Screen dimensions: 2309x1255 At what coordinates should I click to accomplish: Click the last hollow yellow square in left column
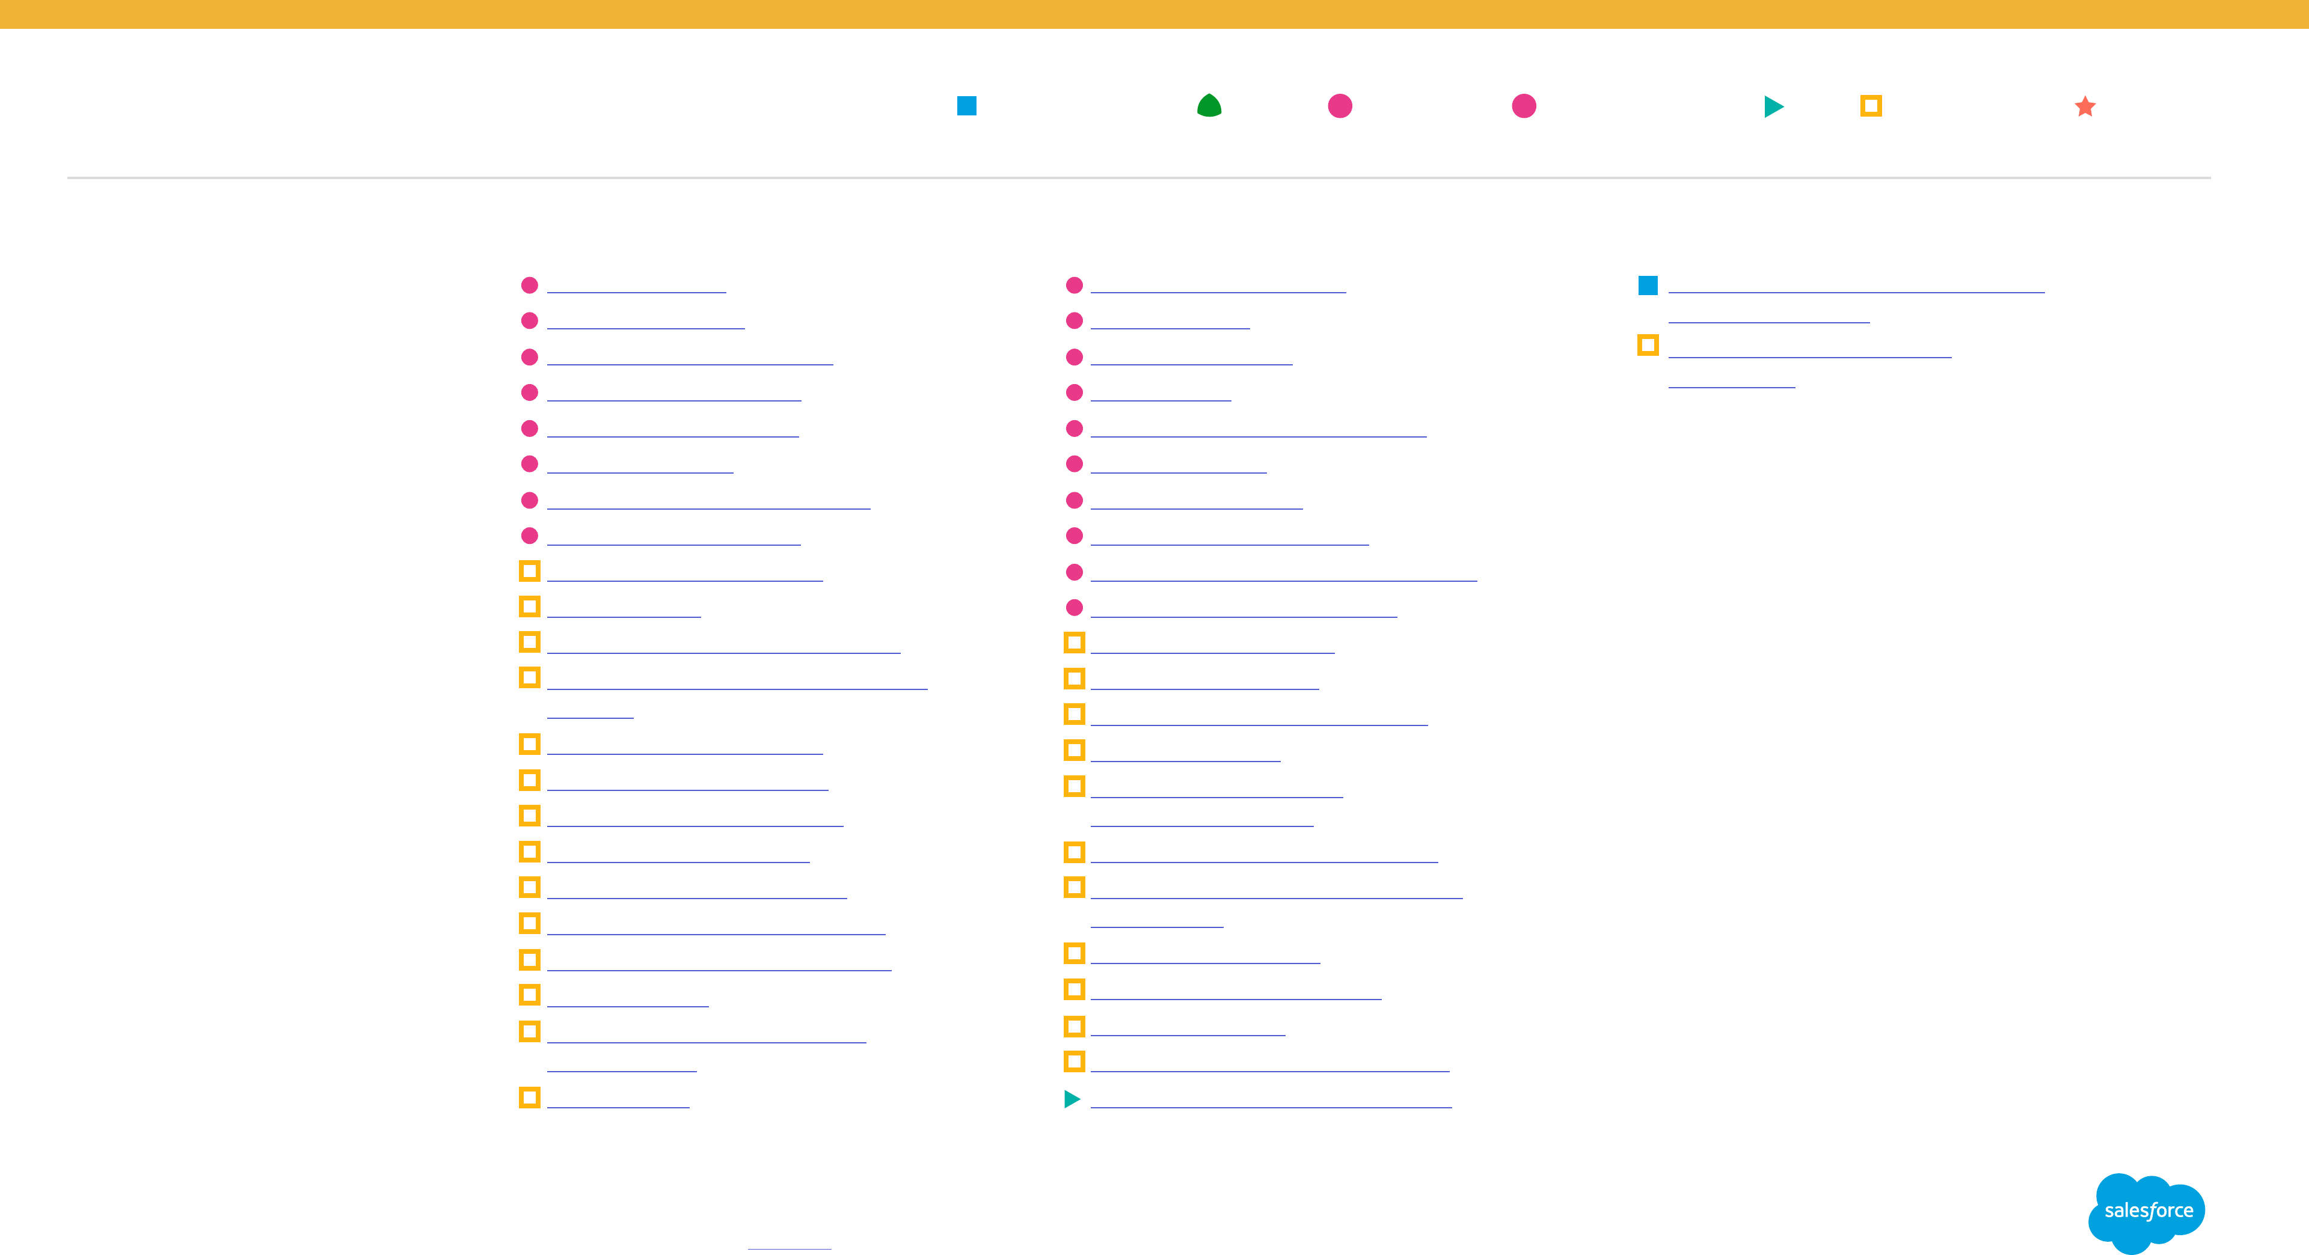point(530,1098)
